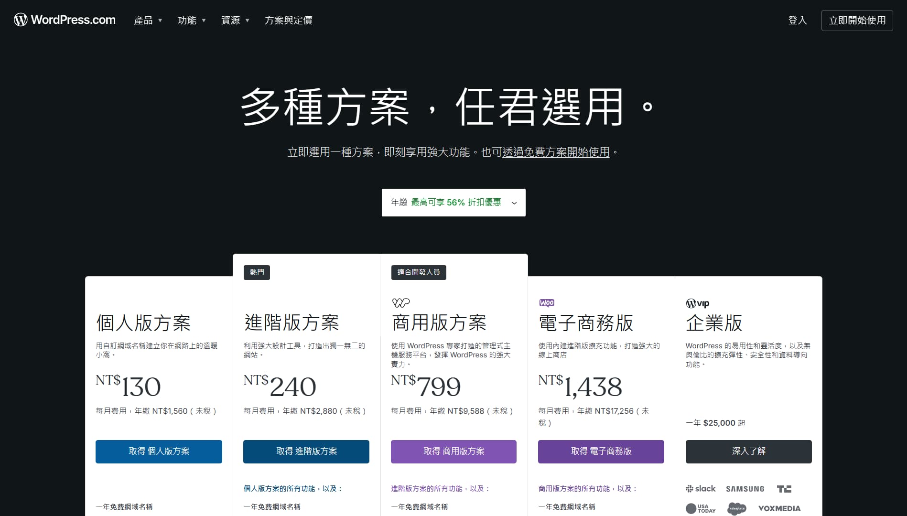Click 個人版方案的所有功能，以及 text
This screenshot has width=907, height=516.
(293, 489)
